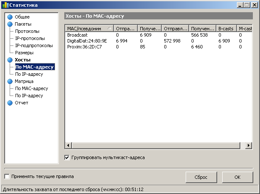Sort by B-casts column header
This screenshot has height=194, width=260.
click(x=226, y=29)
